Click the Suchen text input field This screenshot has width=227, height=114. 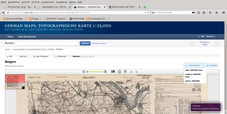click(x=47, y=43)
